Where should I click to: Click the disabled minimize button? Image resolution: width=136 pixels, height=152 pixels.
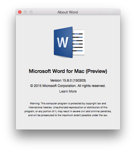tap(25, 12)
